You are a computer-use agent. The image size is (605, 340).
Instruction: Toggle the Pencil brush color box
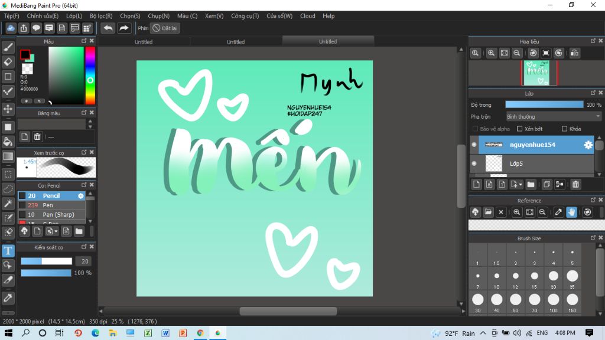pos(22,196)
